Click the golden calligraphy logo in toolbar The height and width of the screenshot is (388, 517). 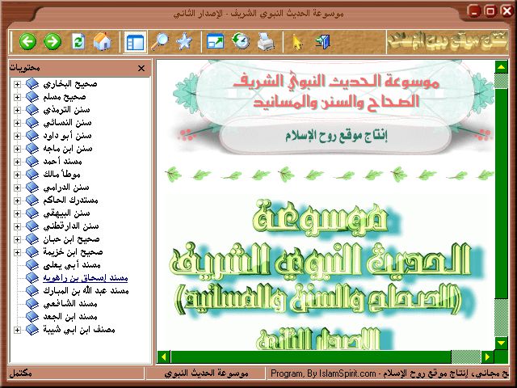pos(448,41)
